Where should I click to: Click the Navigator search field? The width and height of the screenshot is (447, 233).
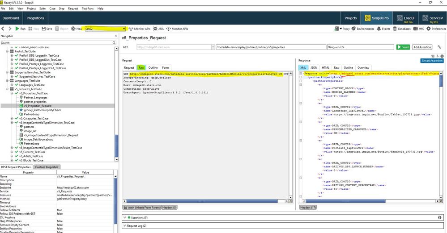click(56, 43)
